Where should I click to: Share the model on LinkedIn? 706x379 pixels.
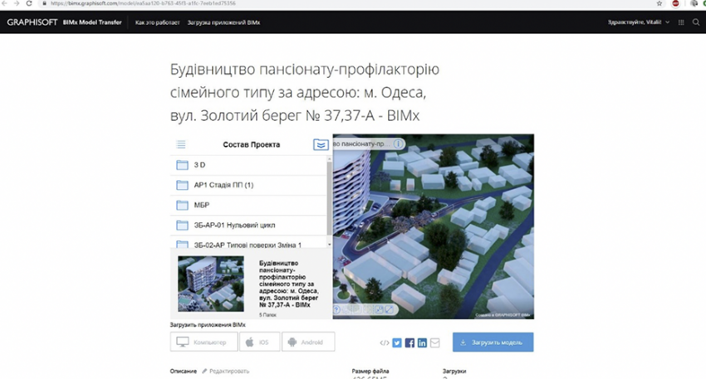pyautogui.click(x=422, y=343)
